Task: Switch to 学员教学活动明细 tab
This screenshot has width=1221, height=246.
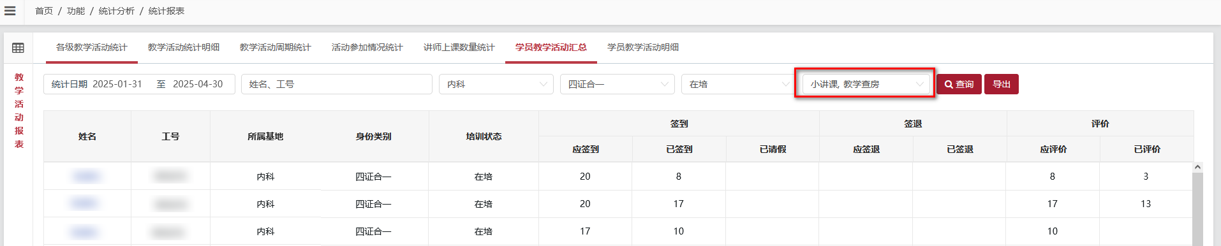Action: click(x=643, y=47)
